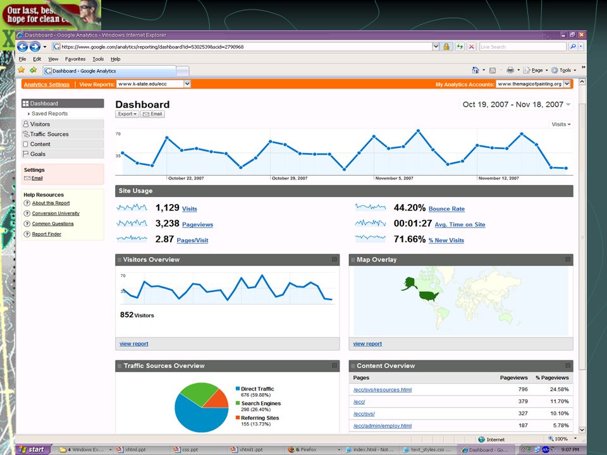
Task: Open the Help menu
Action: click(x=115, y=59)
